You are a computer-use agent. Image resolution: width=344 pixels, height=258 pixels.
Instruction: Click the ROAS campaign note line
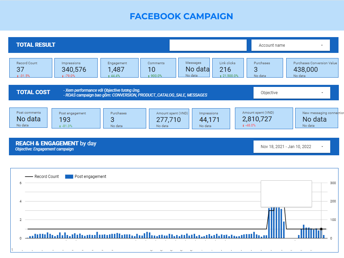tap(135, 95)
